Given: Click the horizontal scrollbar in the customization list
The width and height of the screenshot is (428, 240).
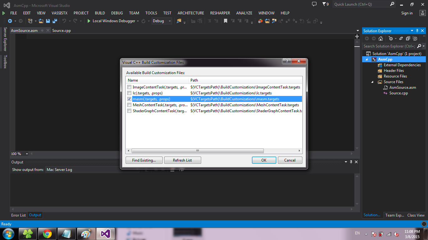Looking at the screenshot, I should [197, 151].
